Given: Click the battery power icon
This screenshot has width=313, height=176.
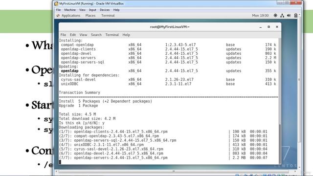Looking at the screenshot, I should click(295, 15).
